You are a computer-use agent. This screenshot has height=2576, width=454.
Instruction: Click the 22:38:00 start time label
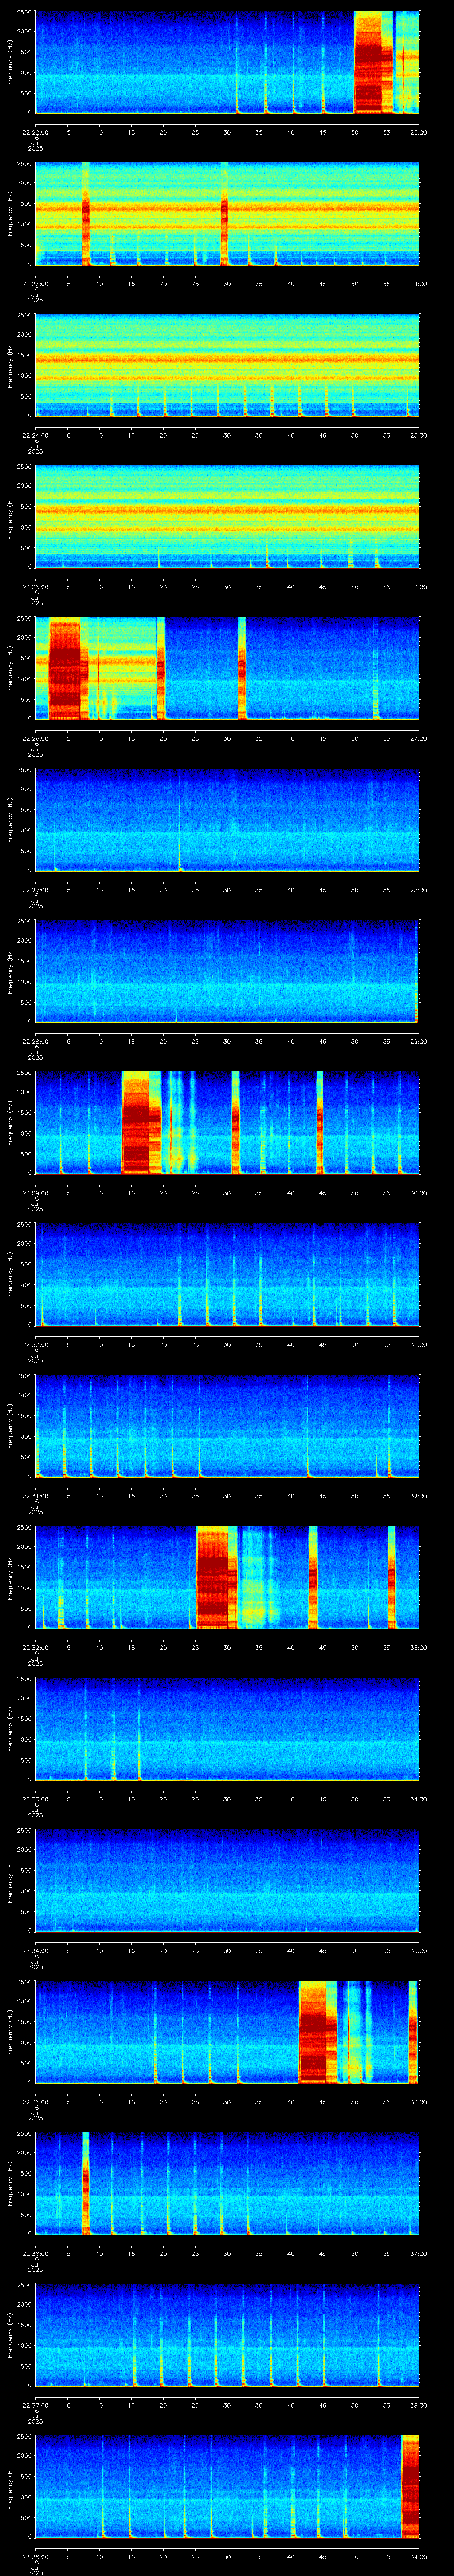(36, 2556)
